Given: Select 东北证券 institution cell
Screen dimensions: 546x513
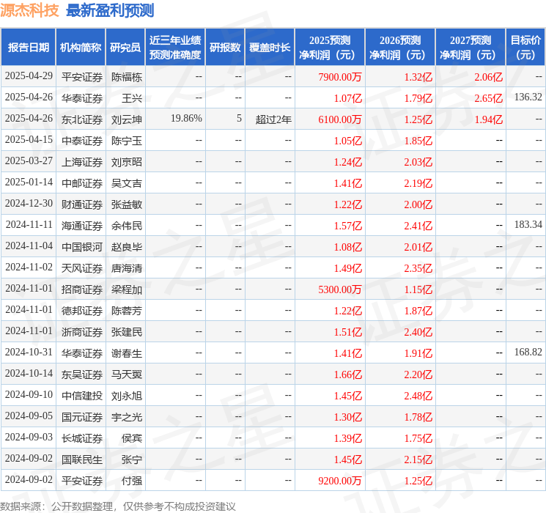Looking at the screenshot, I should (x=81, y=119).
